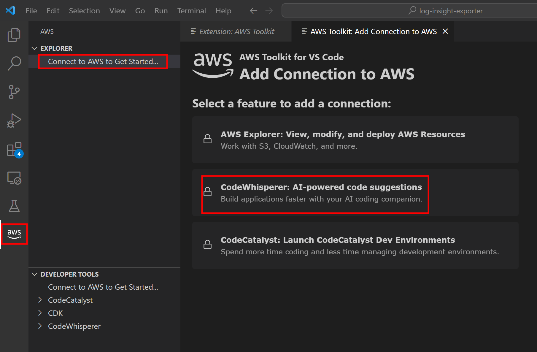Open the Selection menu
The image size is (537, 352).
coord(84,11)
